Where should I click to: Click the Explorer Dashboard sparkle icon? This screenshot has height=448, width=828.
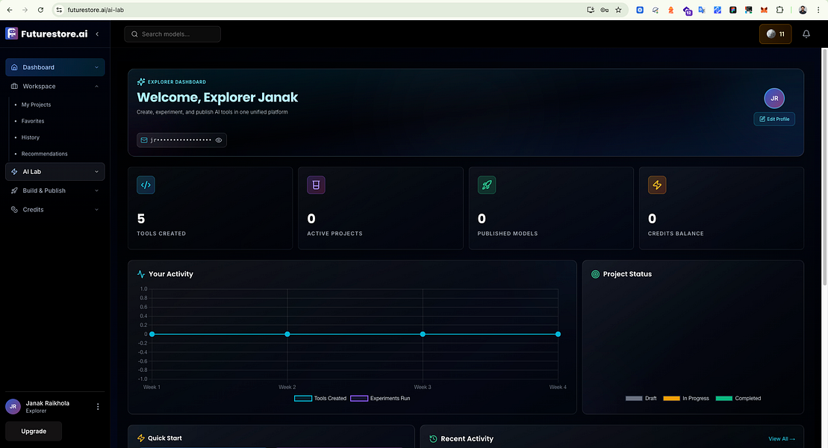point(141,82)
